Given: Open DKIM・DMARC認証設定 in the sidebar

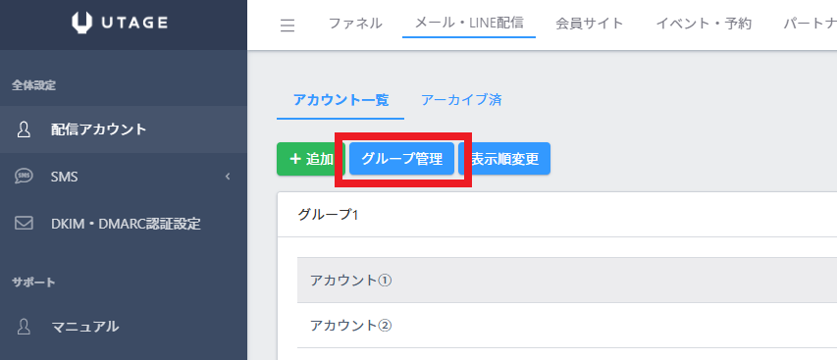Looking at the screenshot, I should tap(124, 223).
